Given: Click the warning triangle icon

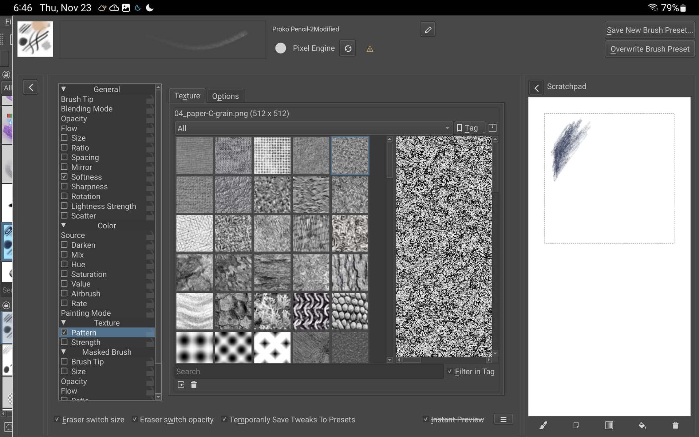Looking at the screenshot, I should pos(370,49).
